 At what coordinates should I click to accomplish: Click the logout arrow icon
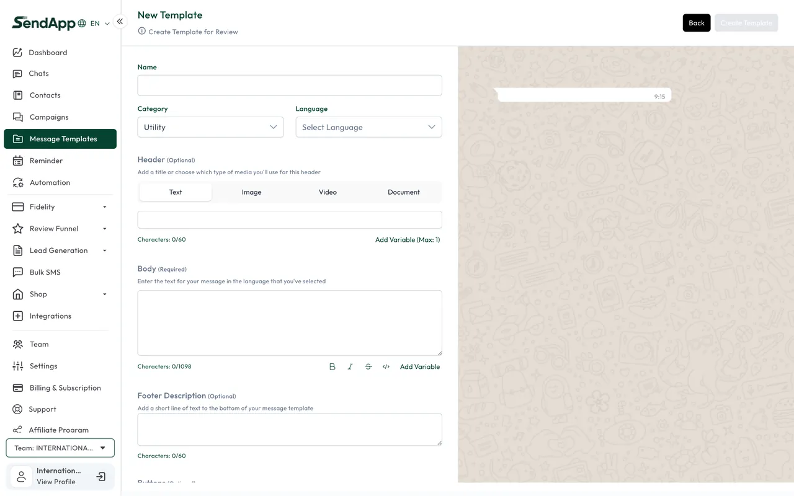101,477
